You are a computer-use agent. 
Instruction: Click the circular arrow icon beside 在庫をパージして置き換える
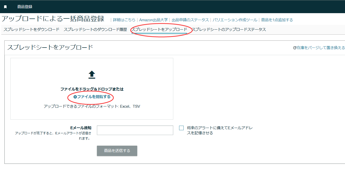(295, 48)
